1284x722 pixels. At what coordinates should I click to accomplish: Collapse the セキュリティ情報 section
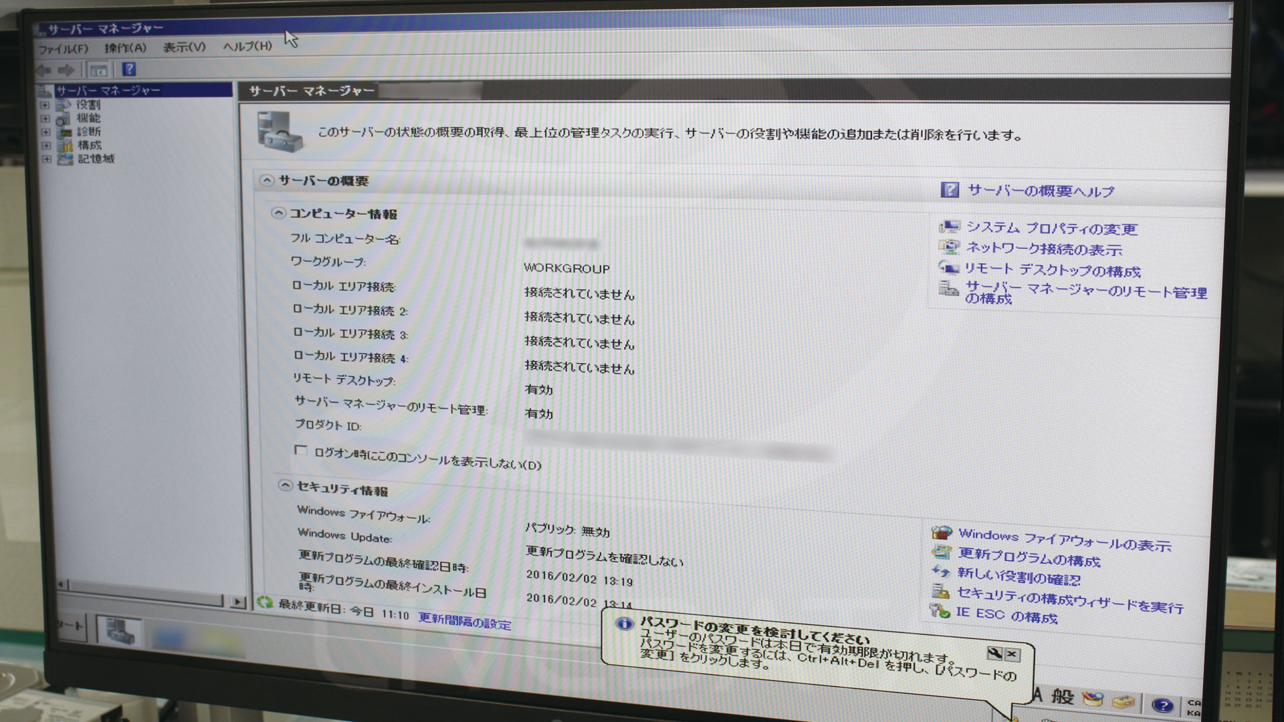[x=285, y=485]
